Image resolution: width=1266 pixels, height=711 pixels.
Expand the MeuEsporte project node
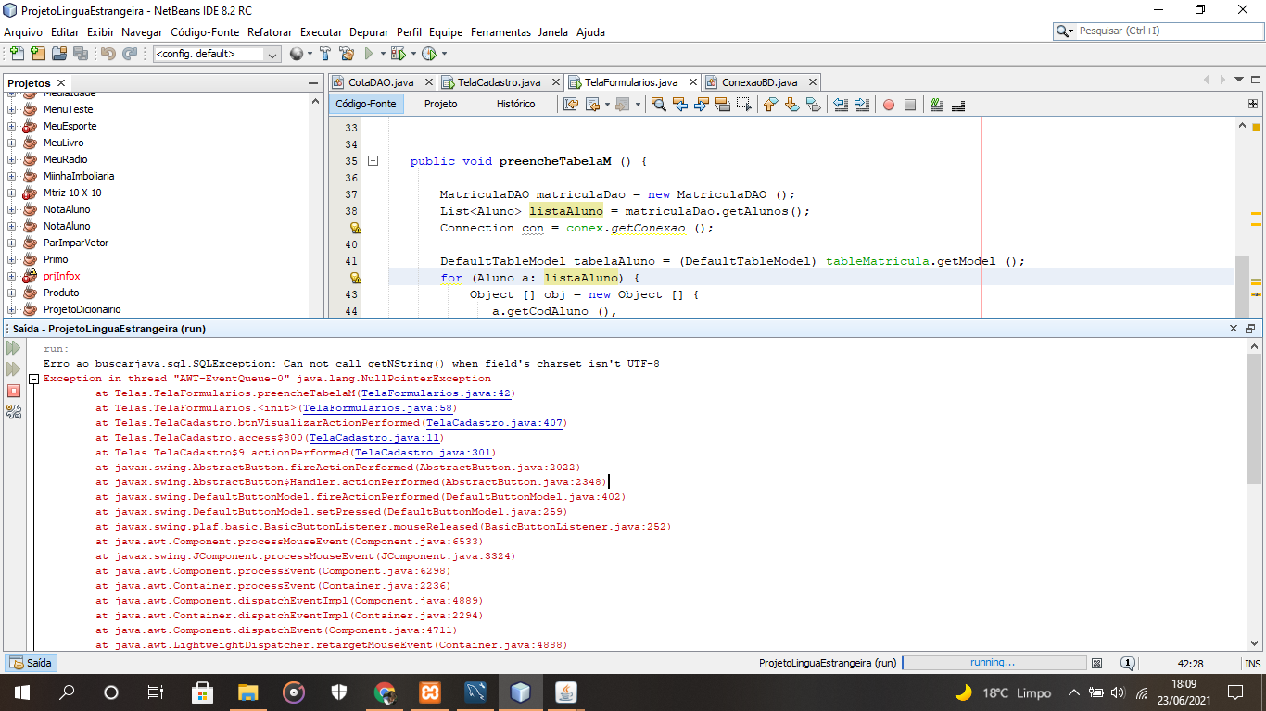(12, 126)
